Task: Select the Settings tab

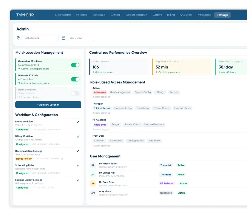Action: pyautogui.click(x=222, y=15)
